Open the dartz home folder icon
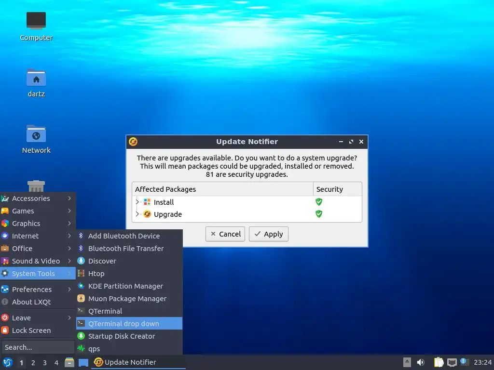The width and height of the screenshot is (494, 370). pyautogui.click(x=36, y=83)
